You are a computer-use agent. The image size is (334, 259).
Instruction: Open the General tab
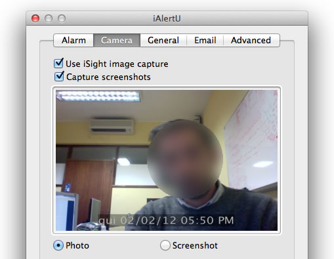[x=163, y=40]
